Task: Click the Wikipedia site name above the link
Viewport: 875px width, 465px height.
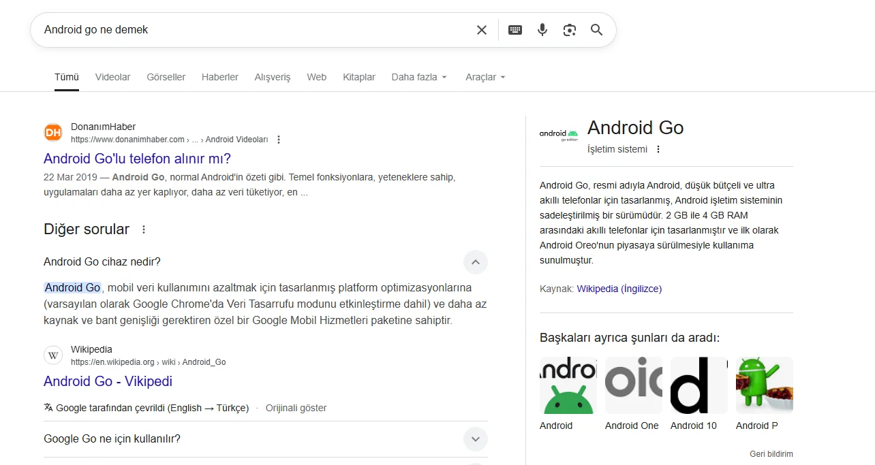Action: (x=91, y=349)
